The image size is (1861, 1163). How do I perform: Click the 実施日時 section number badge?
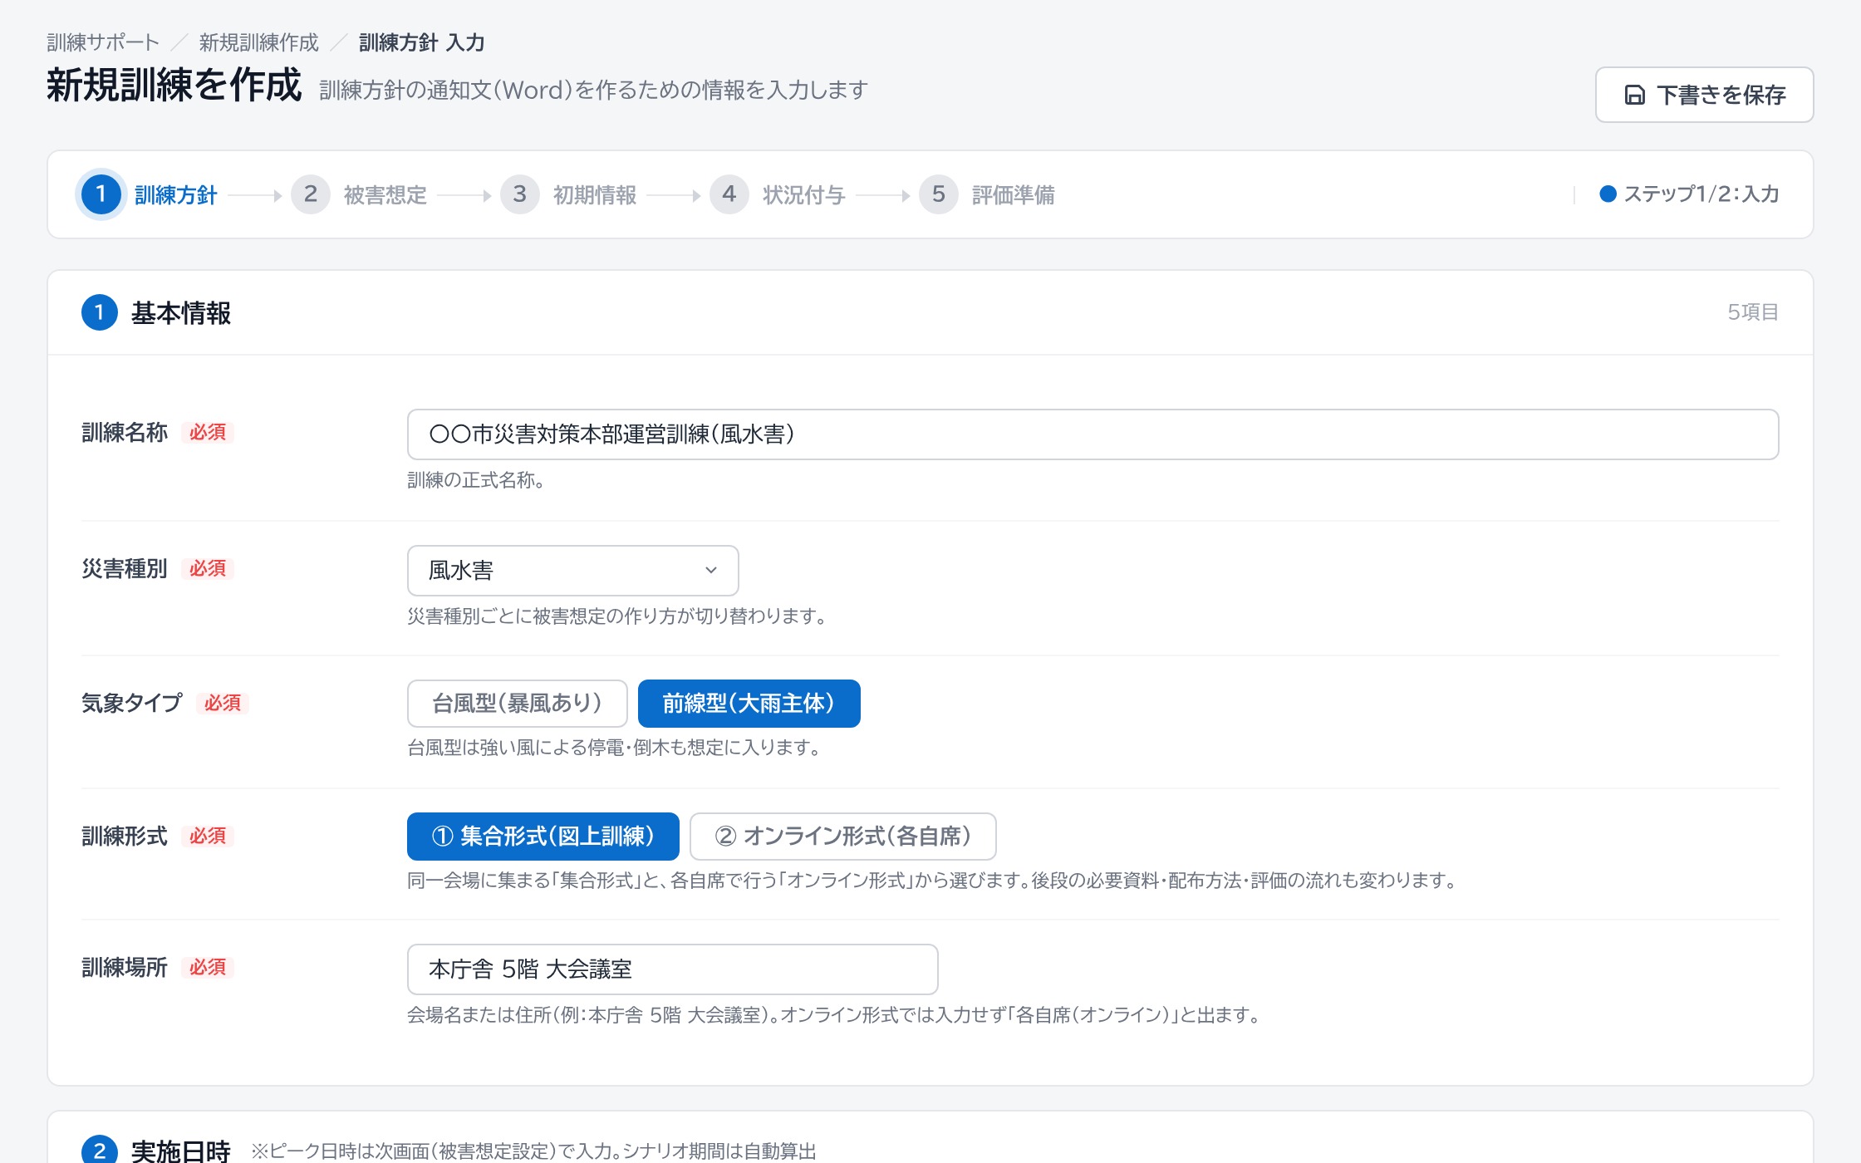(x=99, y=1151)
